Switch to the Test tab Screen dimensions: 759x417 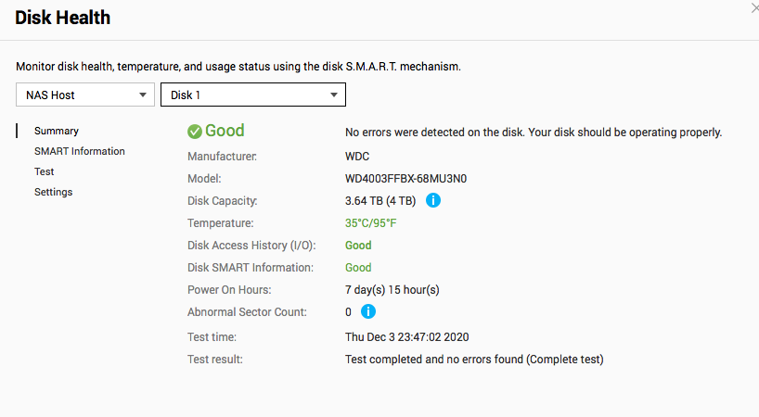tap(44, 171)
